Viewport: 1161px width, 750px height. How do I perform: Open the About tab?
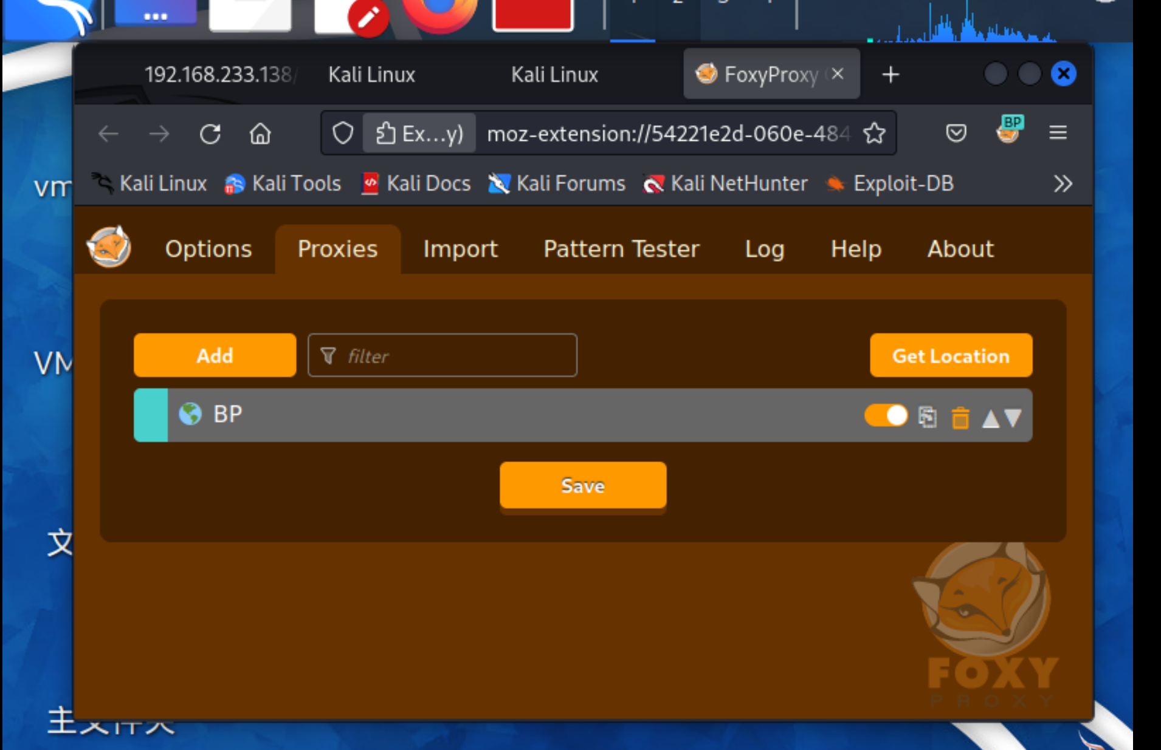point(960,249)
